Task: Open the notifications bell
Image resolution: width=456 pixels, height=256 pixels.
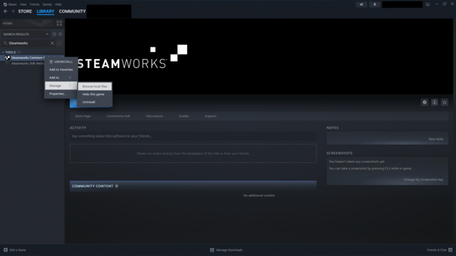Action: 375,4
